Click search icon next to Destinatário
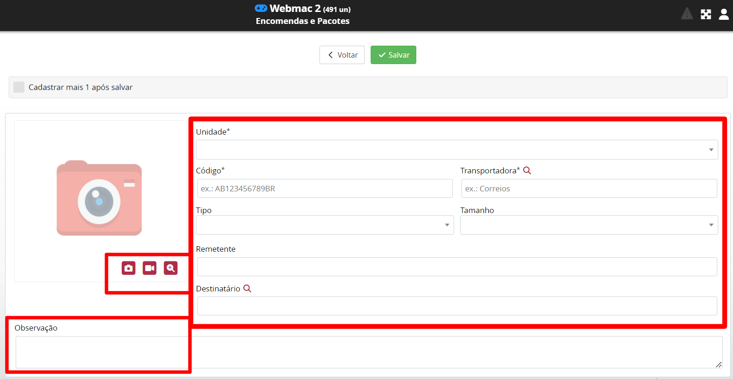 247,289
